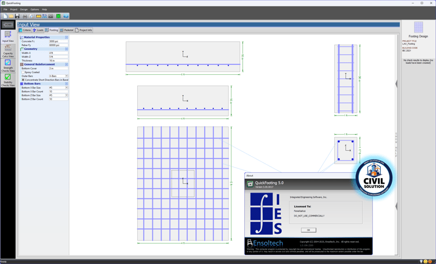436x264 pixels.
Task: Edit the Rebar Fy value field
Action: tap(58, 45)
